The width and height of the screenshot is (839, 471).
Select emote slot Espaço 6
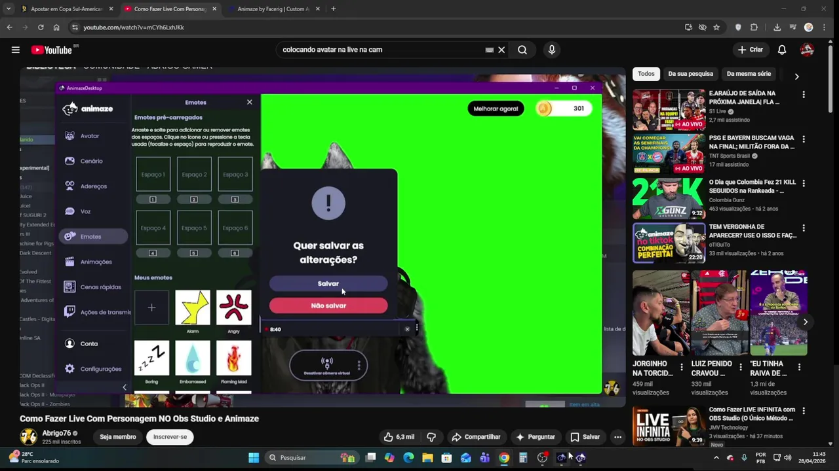235,228
